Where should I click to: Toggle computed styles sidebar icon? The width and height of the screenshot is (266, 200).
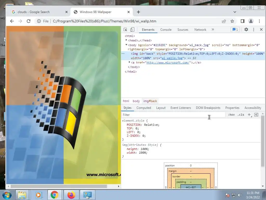[x=256, y=115]
